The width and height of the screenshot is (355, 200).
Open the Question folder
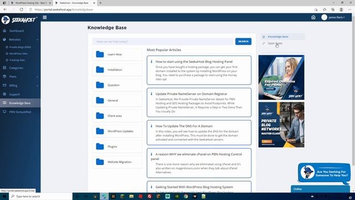[x=117, y=85]
